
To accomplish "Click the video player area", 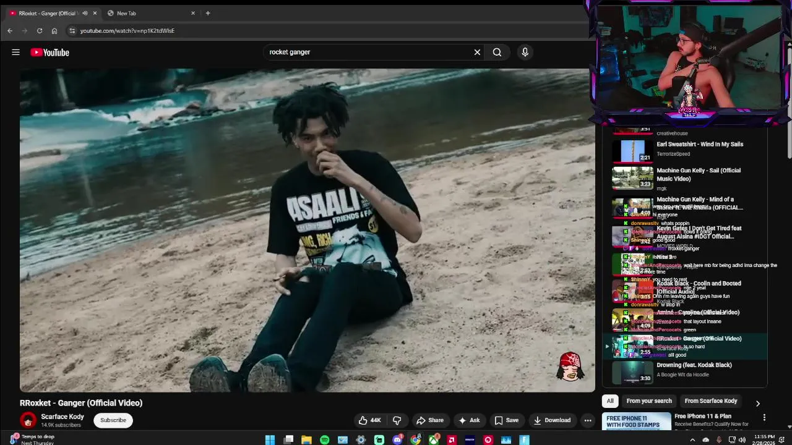I will (x=308, y=230).
